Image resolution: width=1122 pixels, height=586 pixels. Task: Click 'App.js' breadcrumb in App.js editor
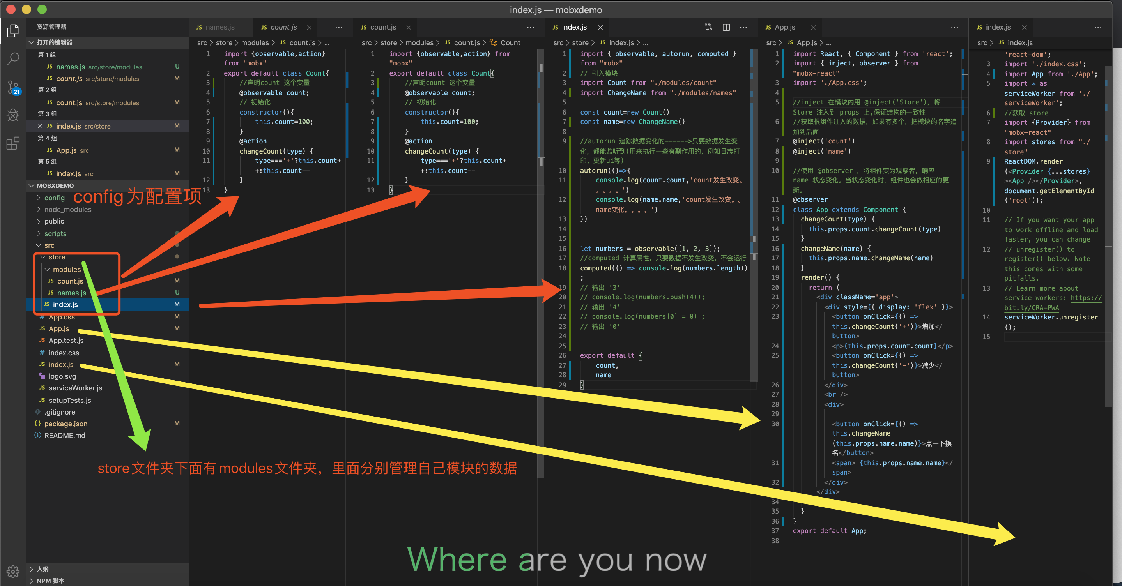tap(807, 43)
